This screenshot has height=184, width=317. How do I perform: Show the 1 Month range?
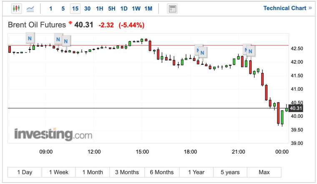[x=93, y=172]
